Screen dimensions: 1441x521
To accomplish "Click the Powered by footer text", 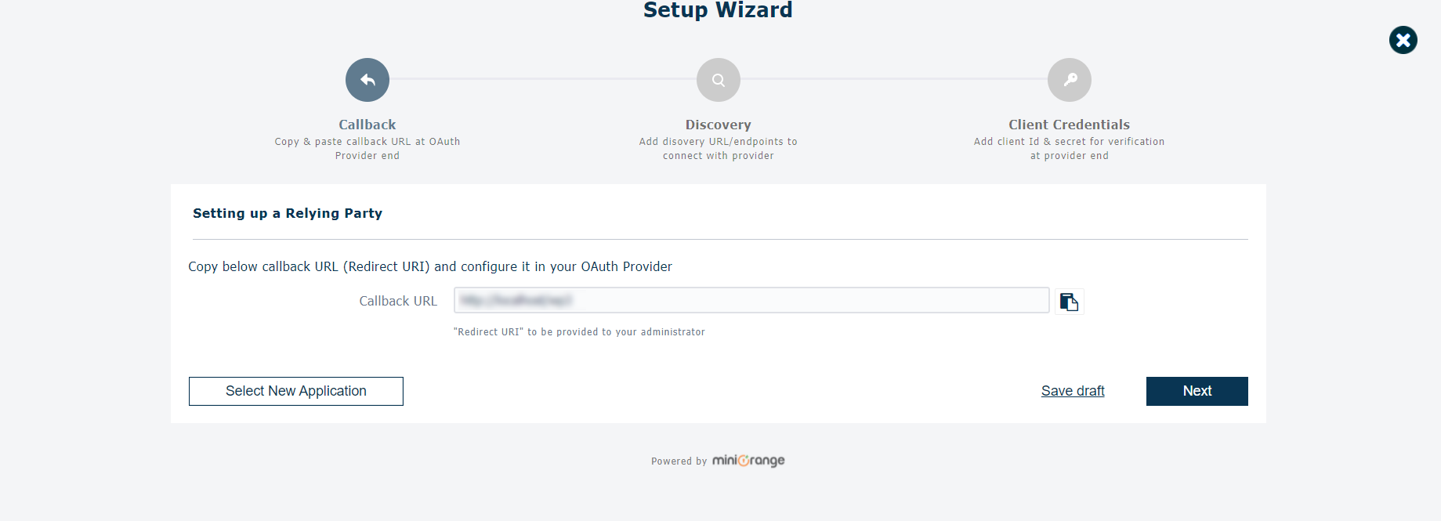I will coord(679,461).
